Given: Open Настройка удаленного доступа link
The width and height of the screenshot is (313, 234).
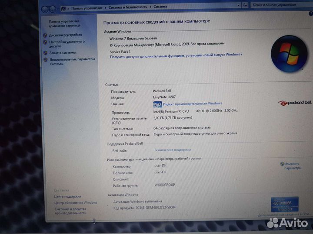Looking at the screenshot, I should pos(67,44).
